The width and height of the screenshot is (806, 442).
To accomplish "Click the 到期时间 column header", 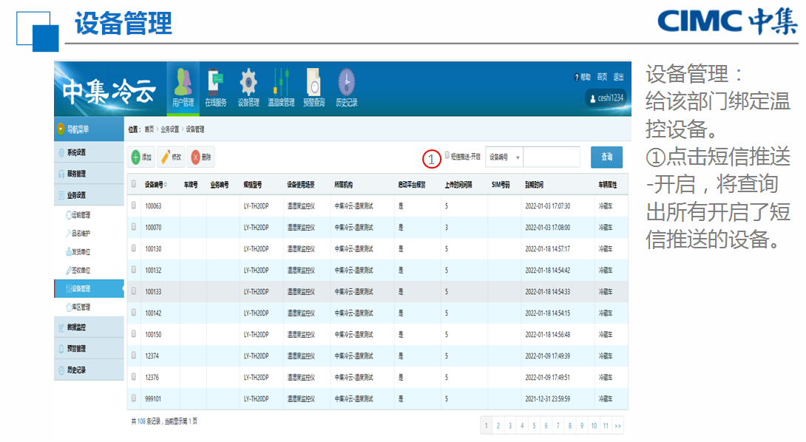I will pos(534,185).
